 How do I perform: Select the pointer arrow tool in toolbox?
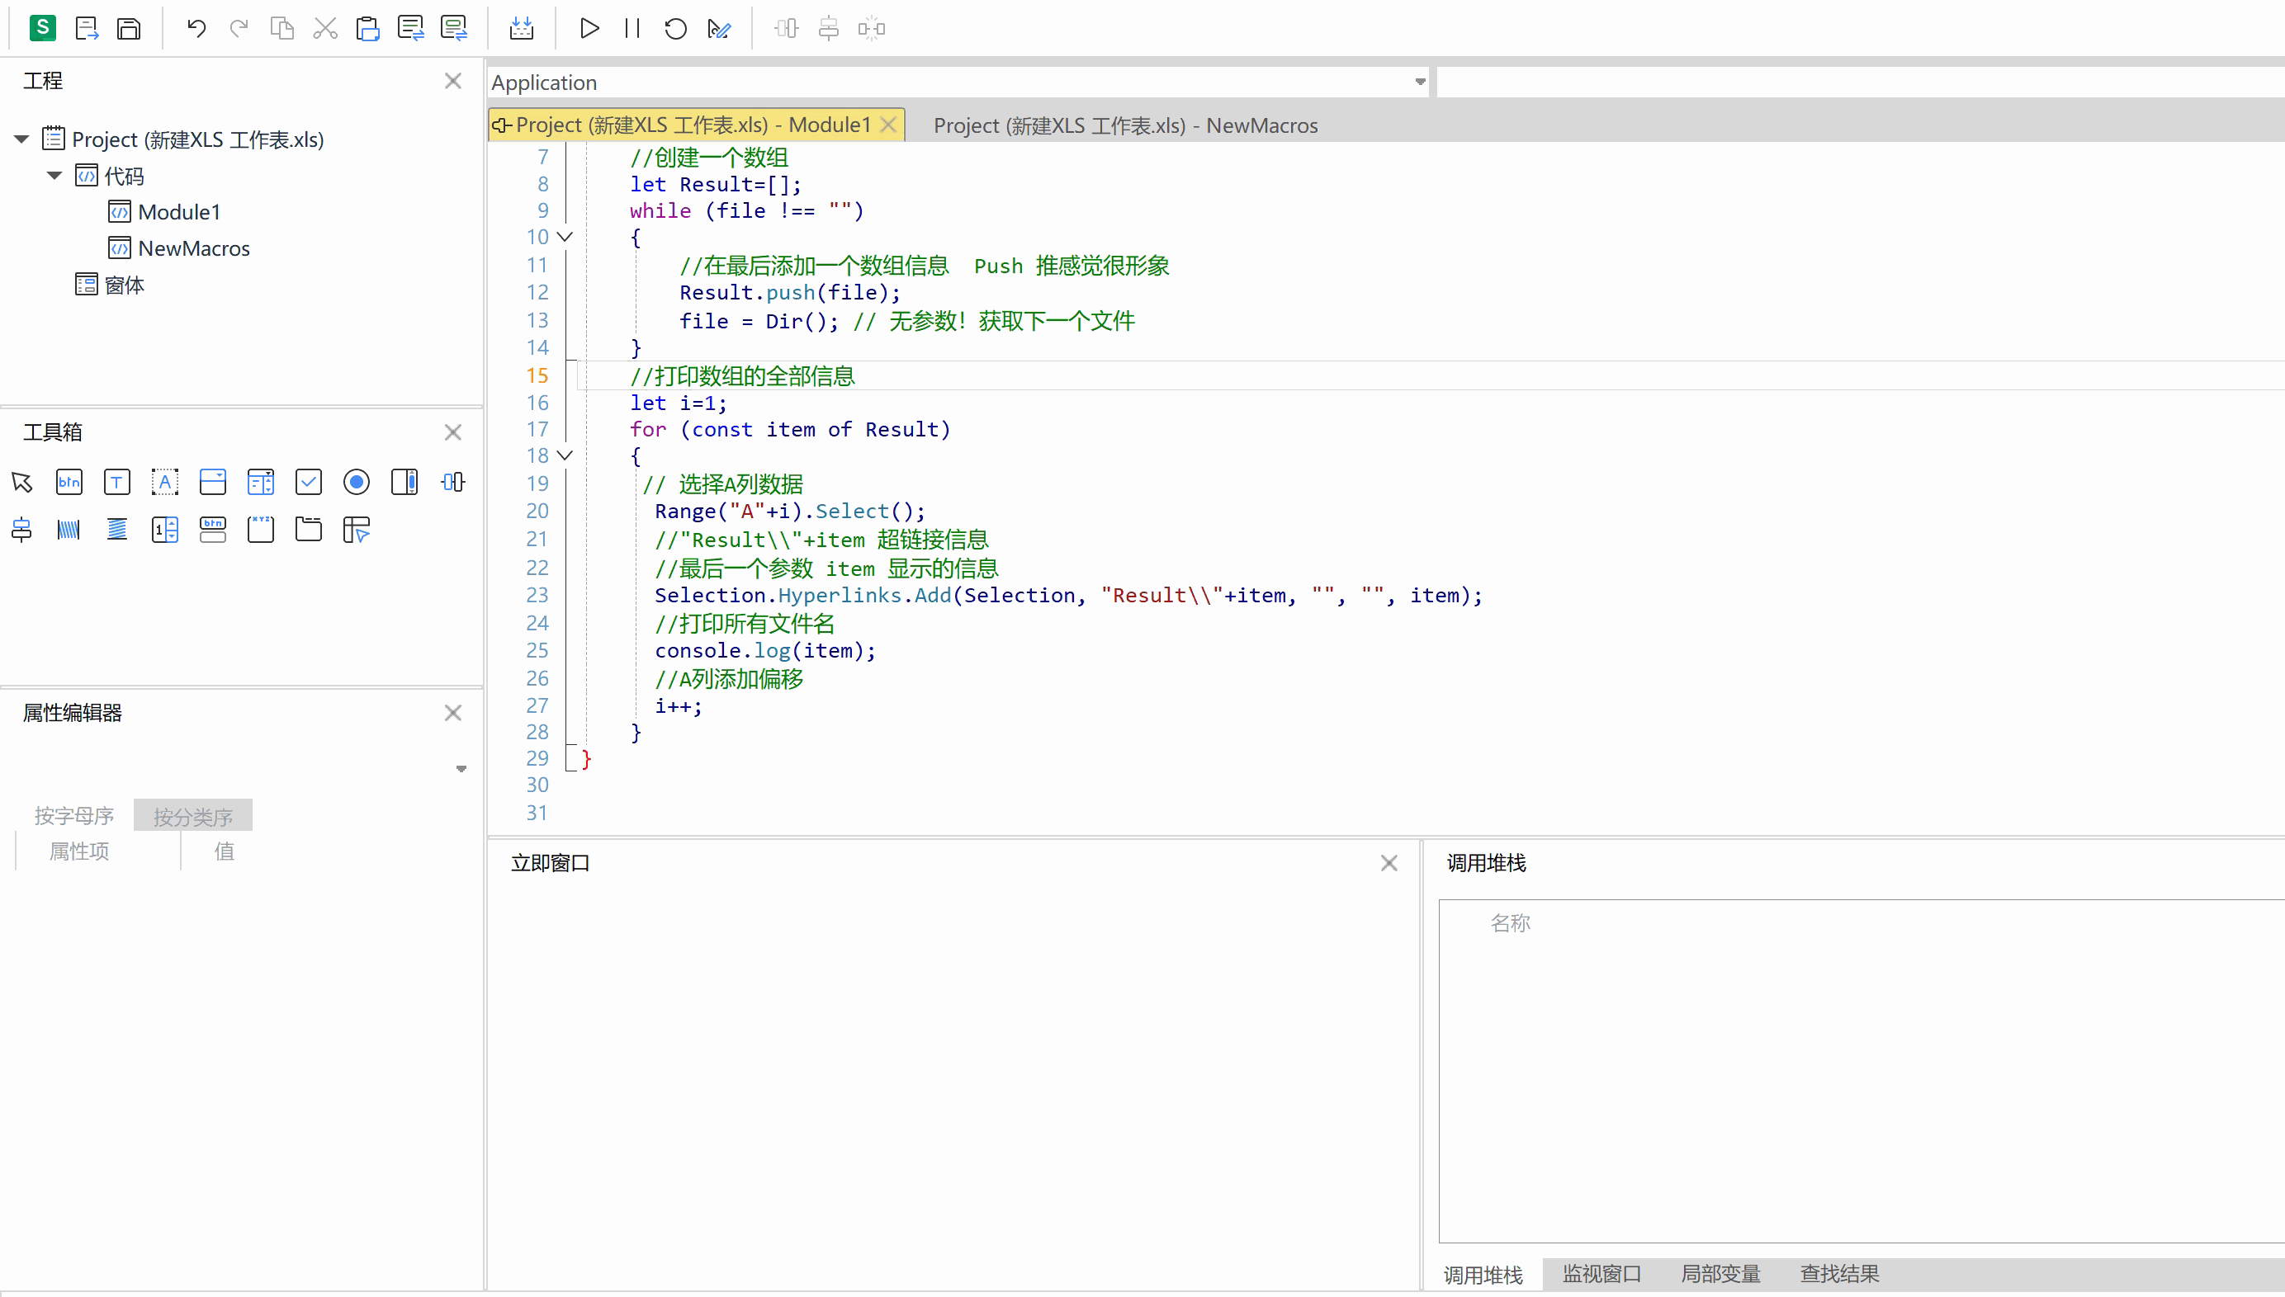point(21,482)
